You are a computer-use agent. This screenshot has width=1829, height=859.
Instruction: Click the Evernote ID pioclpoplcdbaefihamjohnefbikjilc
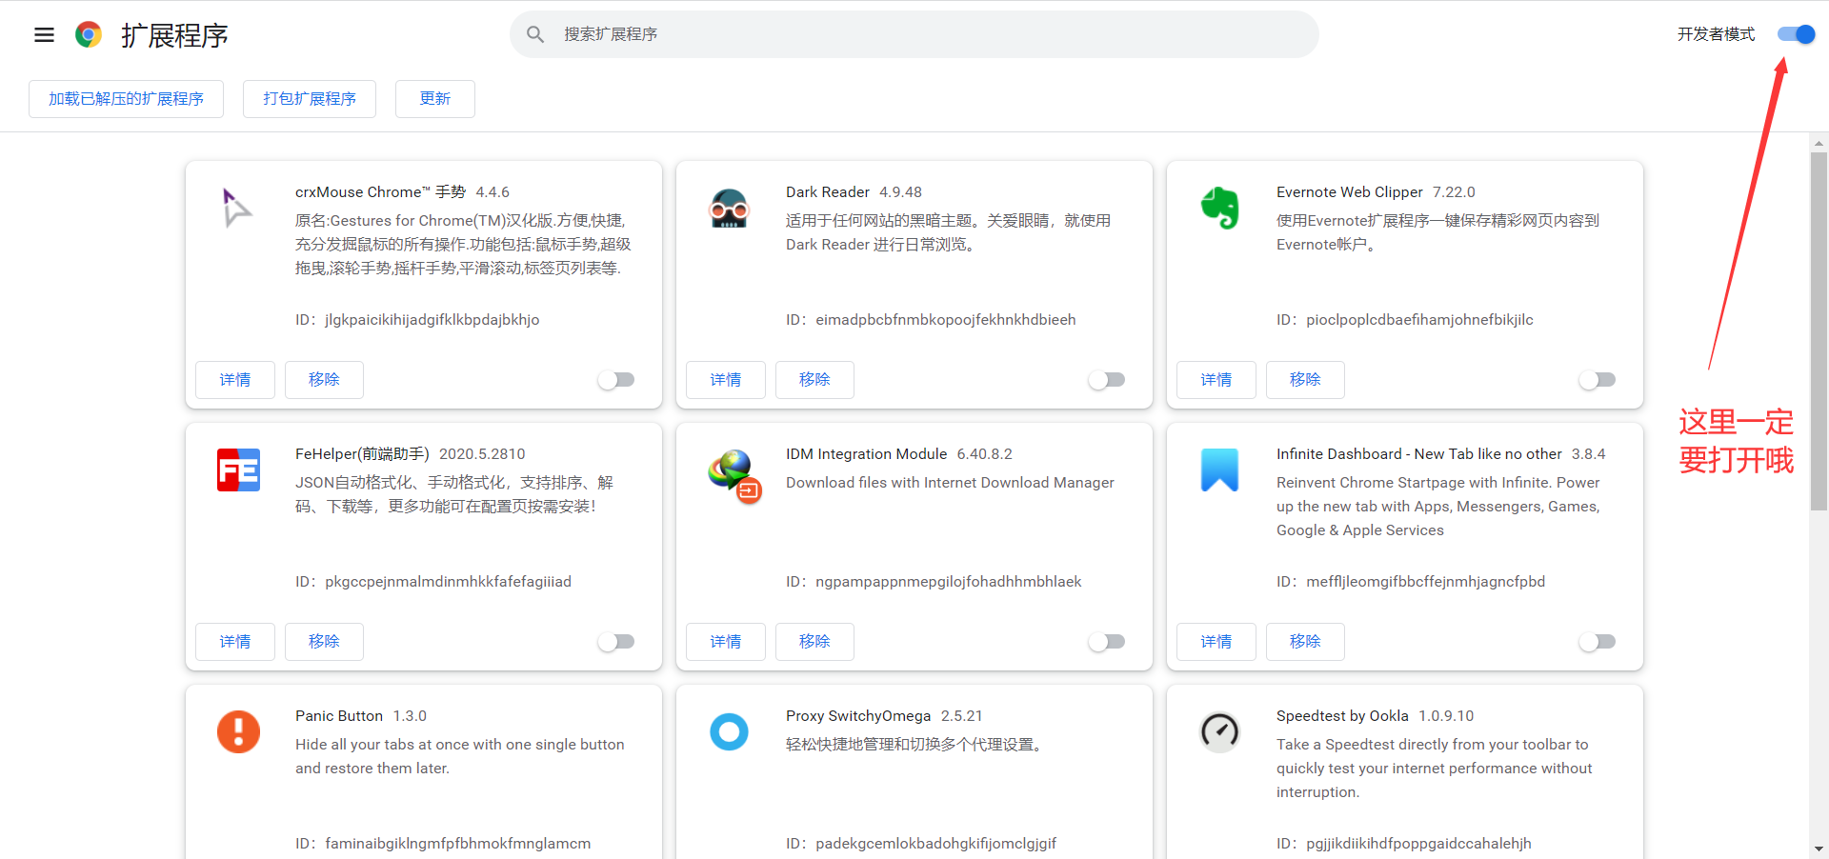click(1419, 320)
